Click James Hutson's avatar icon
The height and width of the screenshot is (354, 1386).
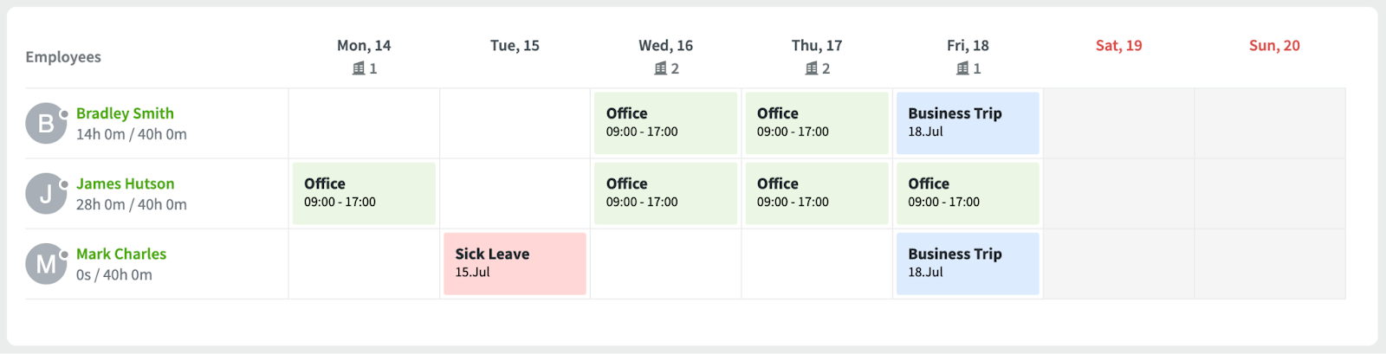tap(46, 194)
